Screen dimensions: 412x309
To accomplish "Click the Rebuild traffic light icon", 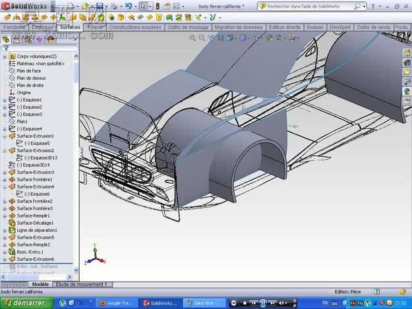I will pos(158,6).
